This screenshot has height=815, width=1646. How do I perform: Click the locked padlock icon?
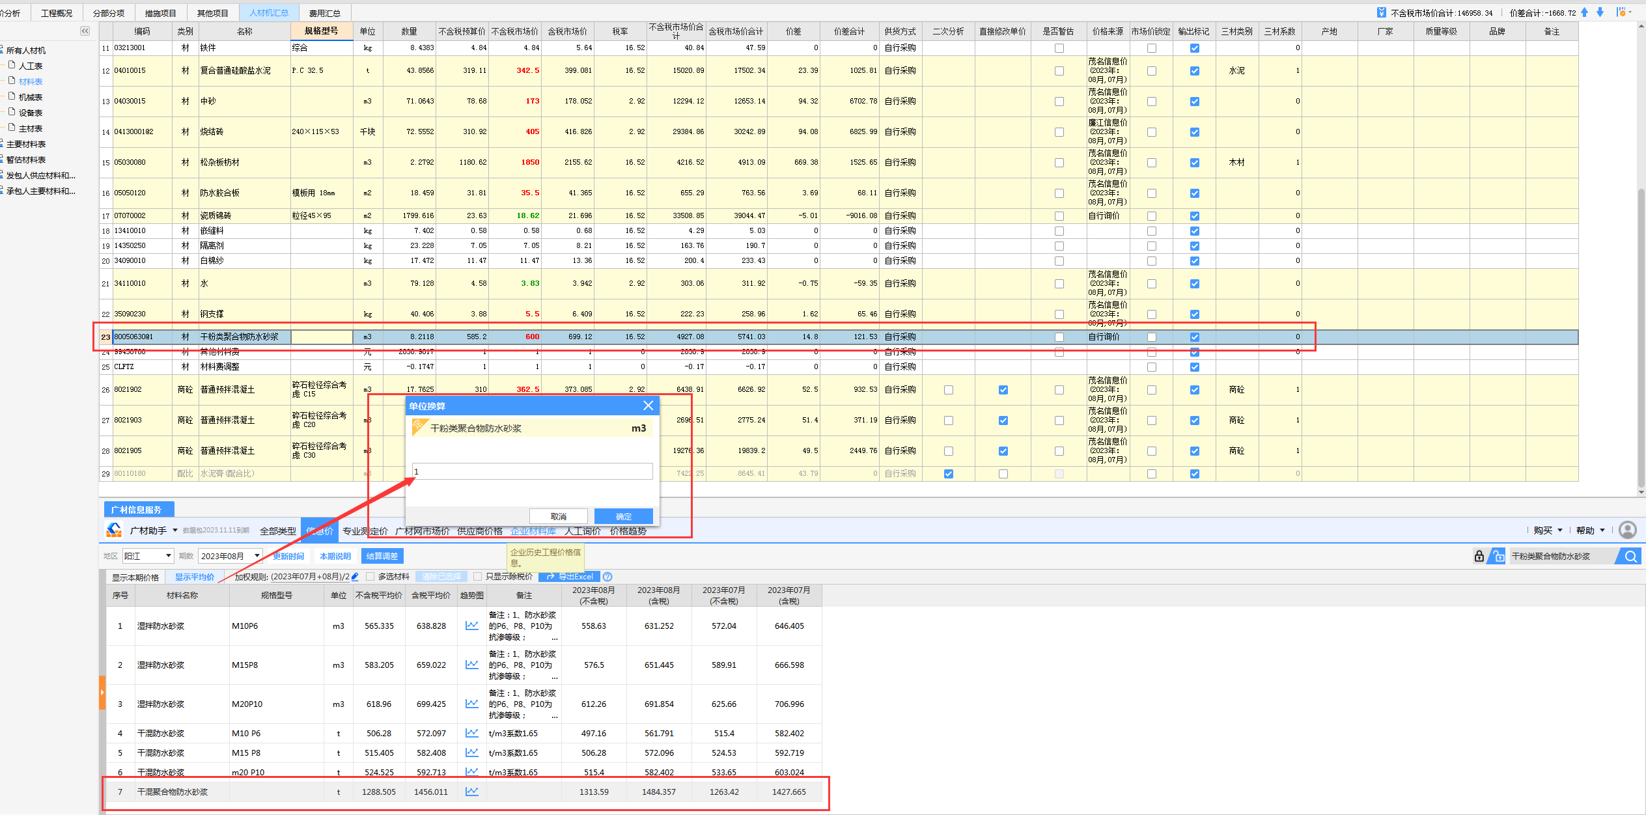tap(1479, 556)
